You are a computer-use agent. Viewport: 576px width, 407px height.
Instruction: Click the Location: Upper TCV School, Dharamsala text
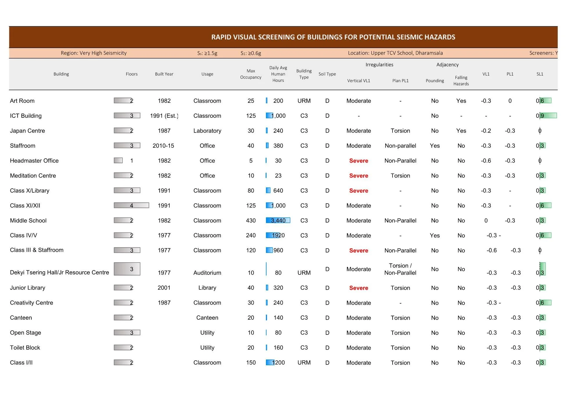(395, 53)
